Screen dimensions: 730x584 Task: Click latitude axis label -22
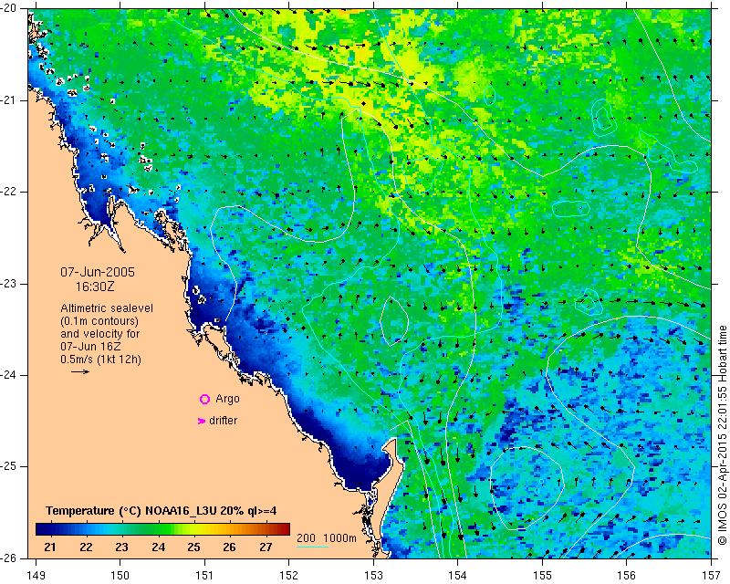pos(8,192)
